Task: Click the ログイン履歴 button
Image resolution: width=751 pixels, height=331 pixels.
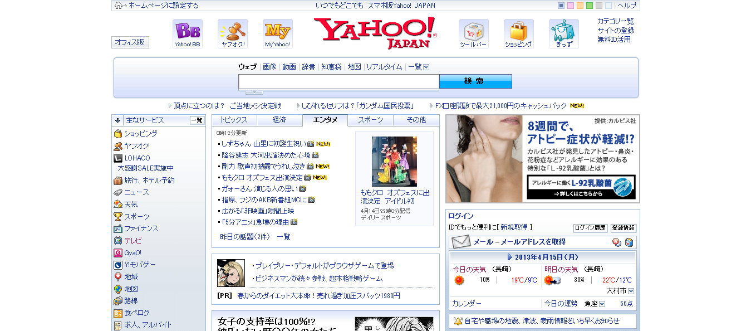Action: pos(590,228)
